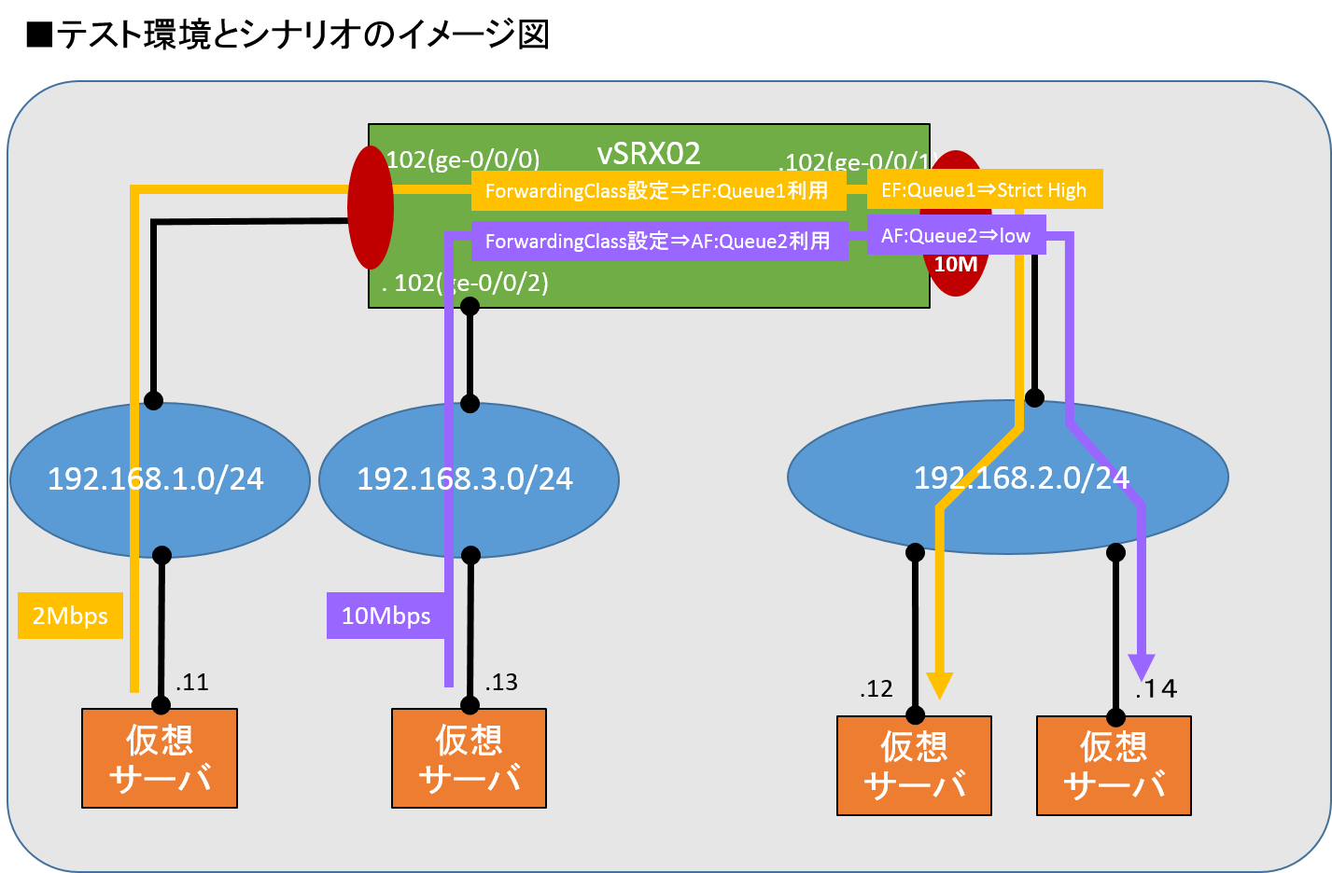Click the diagram title テスト環境とシナリオのイメージ図

(x=288, y=35)
